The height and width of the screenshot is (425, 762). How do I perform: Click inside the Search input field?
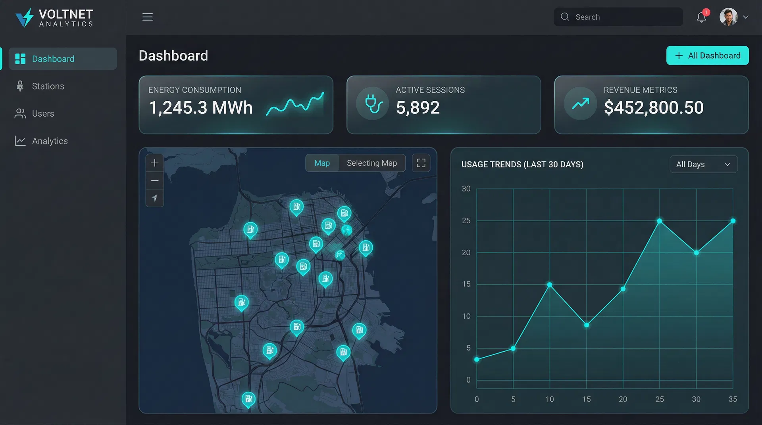[x=618, y=17]
